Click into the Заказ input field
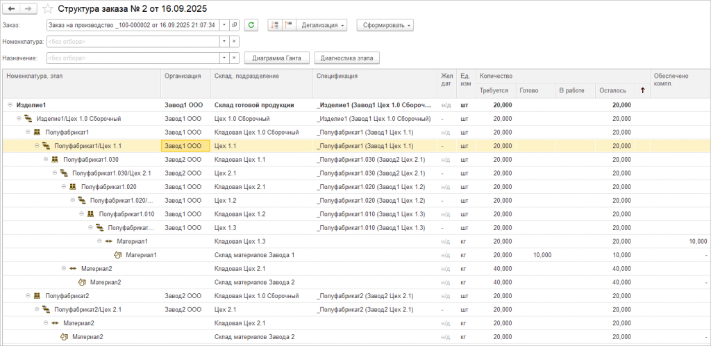This screenshot has height=346, width=711. pos(133,26)
